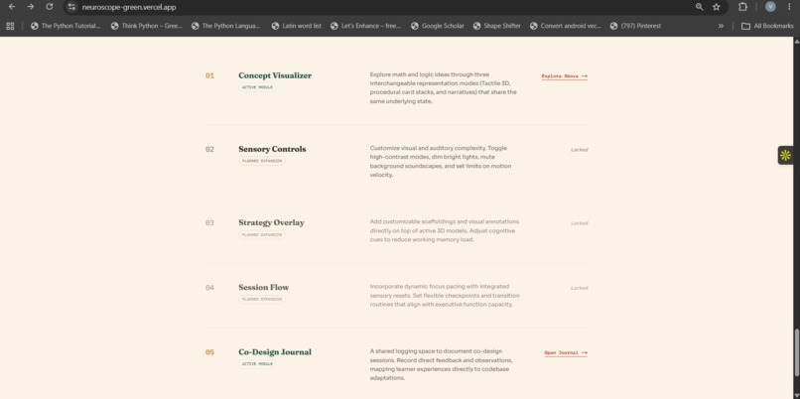Click the module number 03
800x399 pixels.
[209, 222]
